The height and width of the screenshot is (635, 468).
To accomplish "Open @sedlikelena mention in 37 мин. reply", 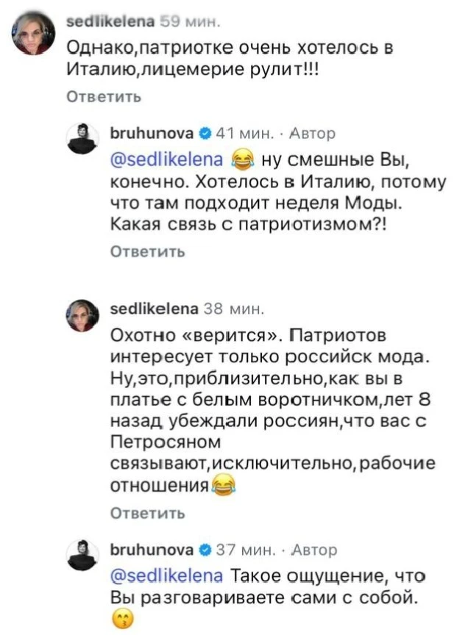I will pyautogui.click(x=167, y=576).
